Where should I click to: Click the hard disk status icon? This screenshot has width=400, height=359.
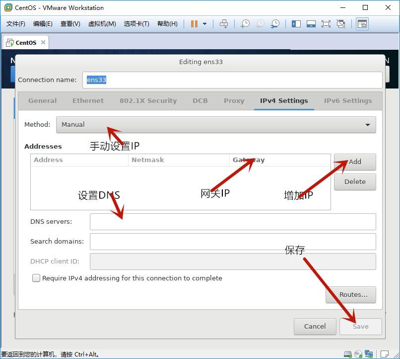pos(348,354)
